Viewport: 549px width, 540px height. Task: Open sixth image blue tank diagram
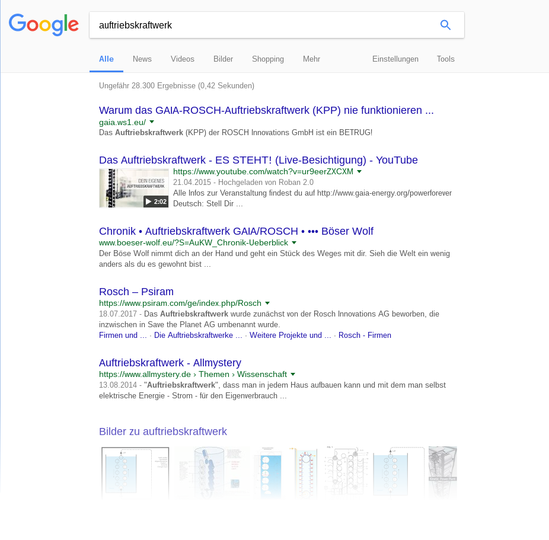point(398,472)
